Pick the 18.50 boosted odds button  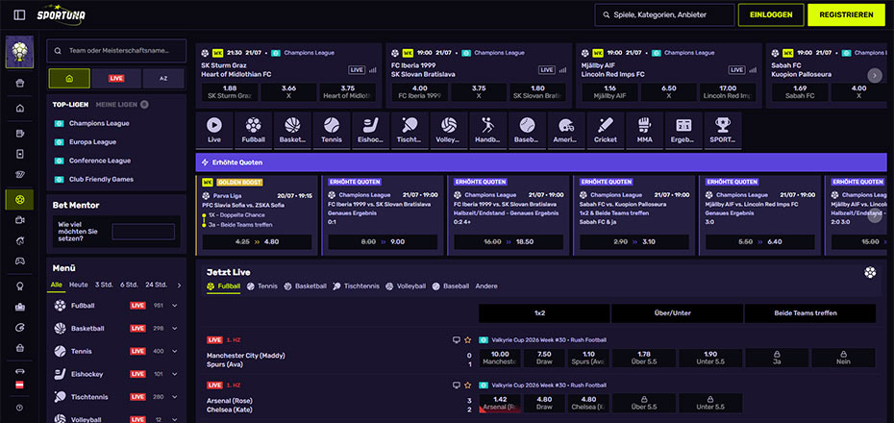coord(509,241)
